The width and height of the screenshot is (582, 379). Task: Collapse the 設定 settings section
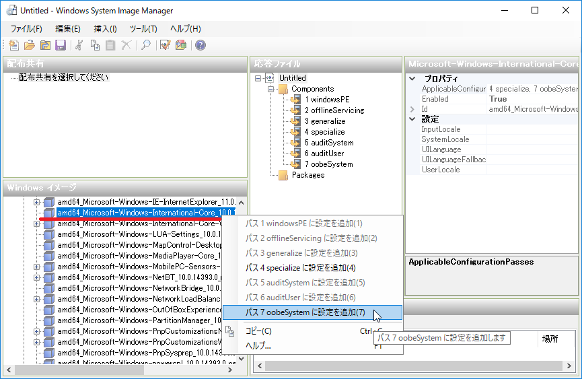point(412,119)
